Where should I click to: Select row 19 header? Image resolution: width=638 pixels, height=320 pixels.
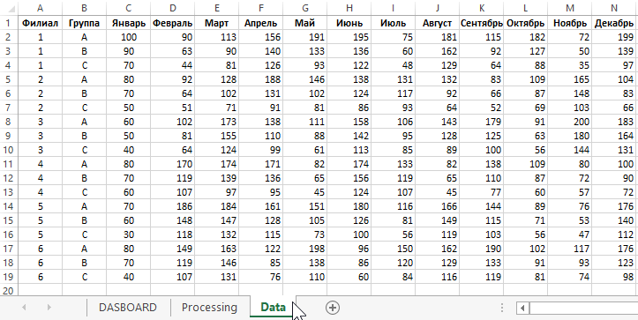[9, 277]
